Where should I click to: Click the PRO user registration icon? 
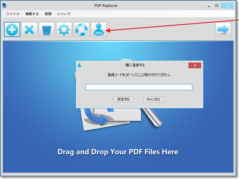click(99, 30)
